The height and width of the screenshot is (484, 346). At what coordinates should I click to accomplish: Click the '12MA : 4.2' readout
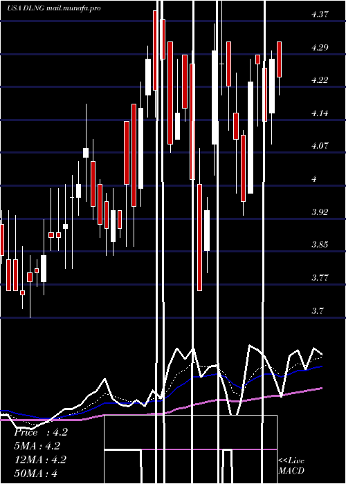click(x=40, y=460)
